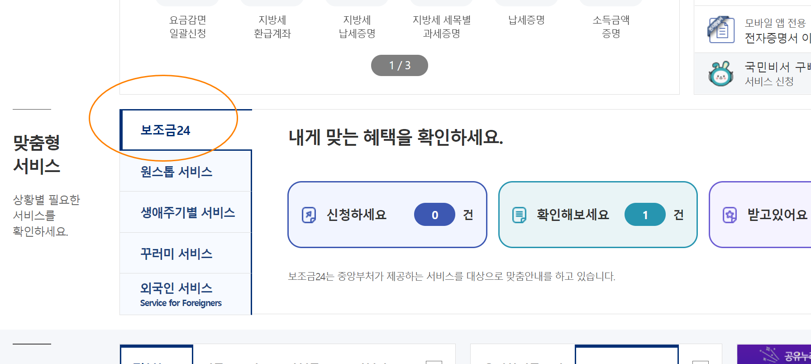This screenshot has width=811, height=364.
Task: Click the 1 / 3 page indicator
Action: [400, 65]
